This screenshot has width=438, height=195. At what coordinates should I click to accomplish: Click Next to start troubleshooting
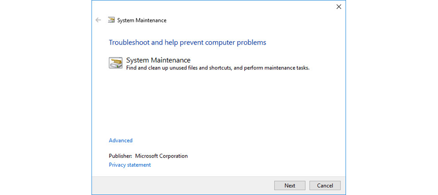coord(290,185)
